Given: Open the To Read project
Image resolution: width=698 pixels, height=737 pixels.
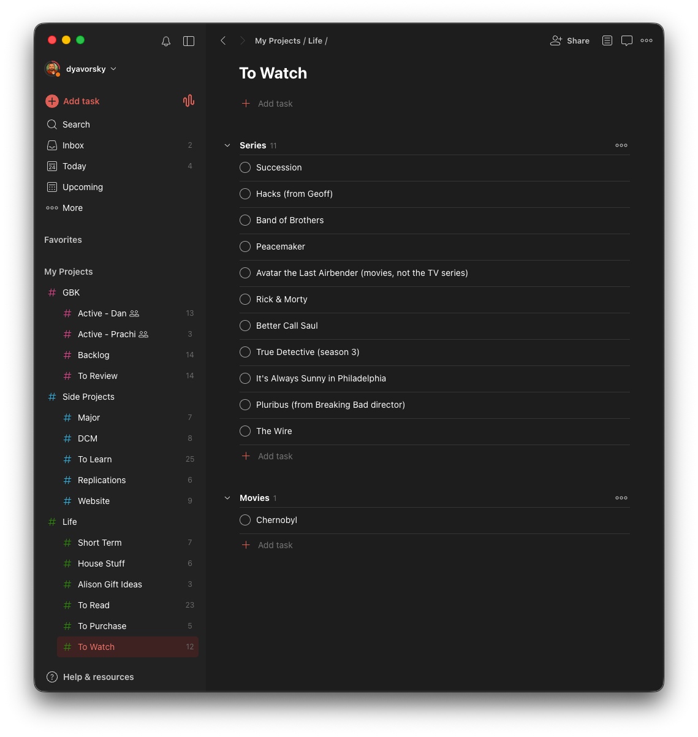Looking at the screenshot, I should click(128, 605).
